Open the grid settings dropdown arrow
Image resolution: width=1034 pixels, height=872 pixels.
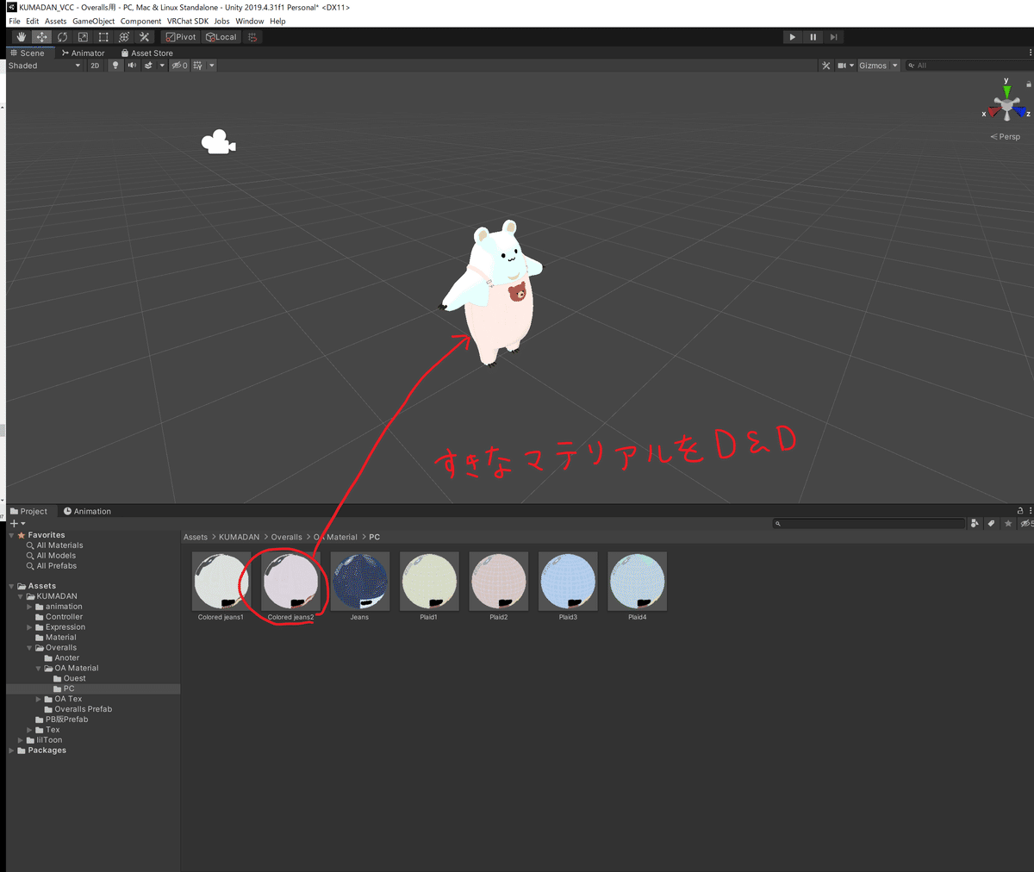(212, 65)
